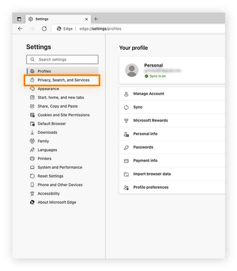This screenshot has width=237, height=271.
Task: Open Reset Settings
Action: 50,176
